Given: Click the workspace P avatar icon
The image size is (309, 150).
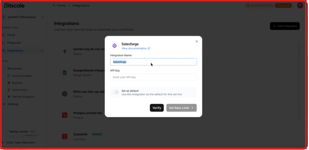Looking at the screenshot, I should (x=4, y=17).
